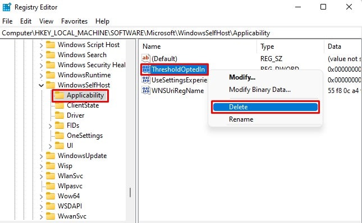Expand the WindowsUpdate key

41,156
